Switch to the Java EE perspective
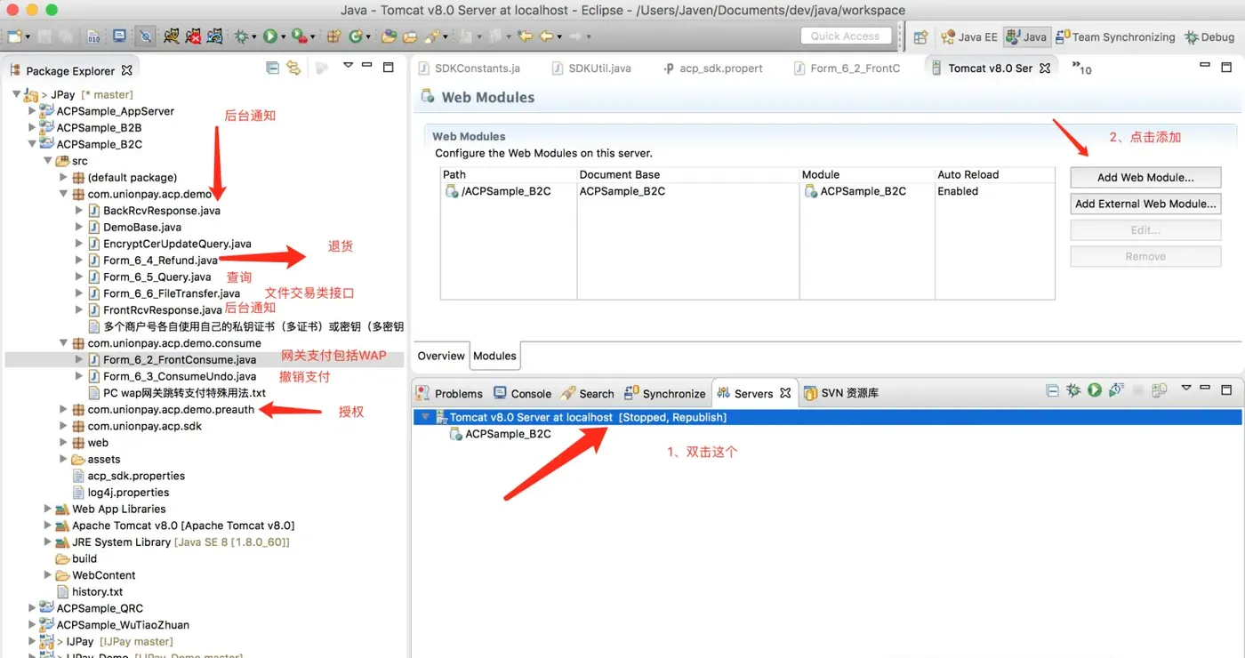The image size is (1245, 658). pos(968,36)
